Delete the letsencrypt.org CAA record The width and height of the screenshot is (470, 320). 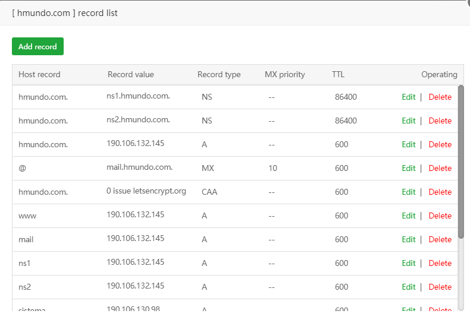440,192
